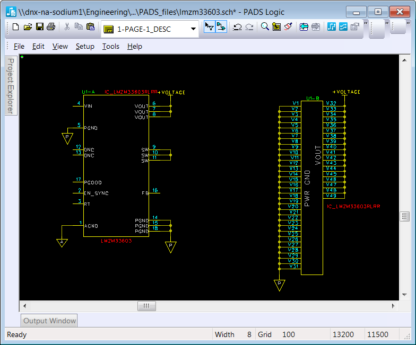Click the vertical scrollbar thumb

pyautogui.click(x=404, y=216)
